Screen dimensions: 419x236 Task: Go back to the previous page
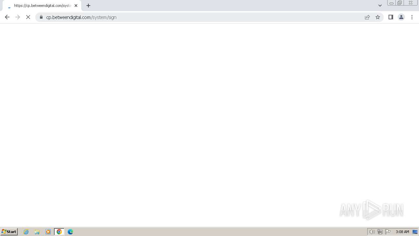pyautogui.click(x=7, y=17)
